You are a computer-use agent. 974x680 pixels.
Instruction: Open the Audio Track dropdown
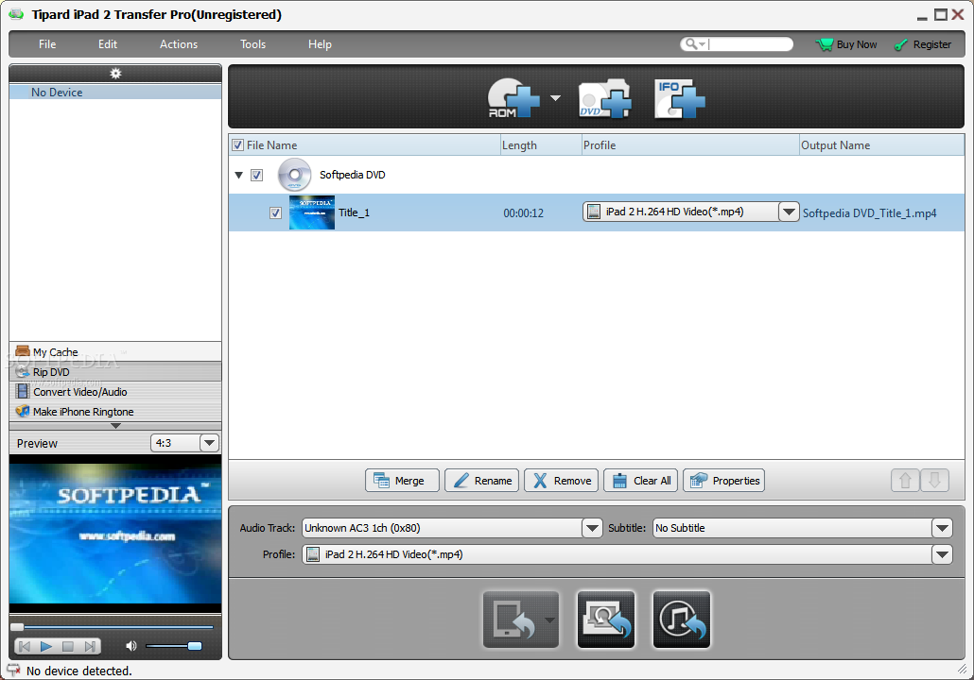click(592, 528)
